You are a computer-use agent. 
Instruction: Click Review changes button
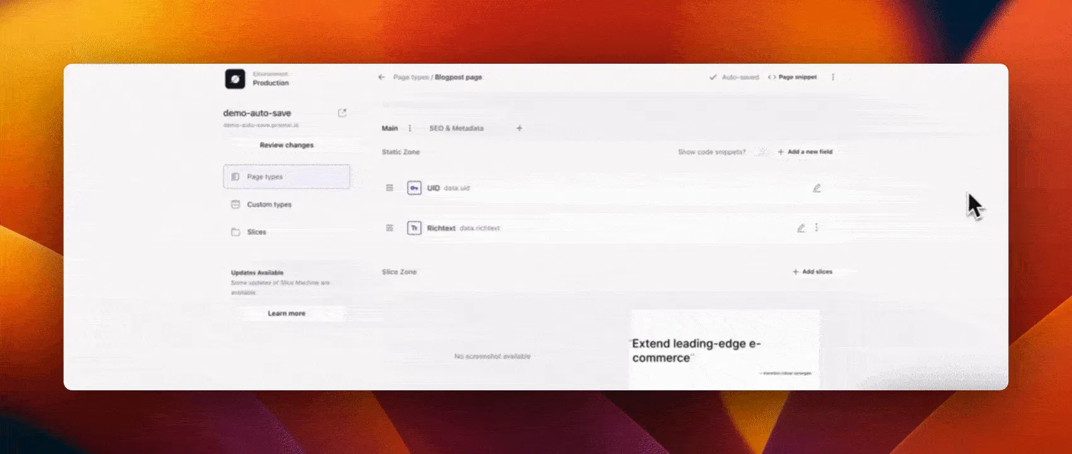(x=287, y=145)
